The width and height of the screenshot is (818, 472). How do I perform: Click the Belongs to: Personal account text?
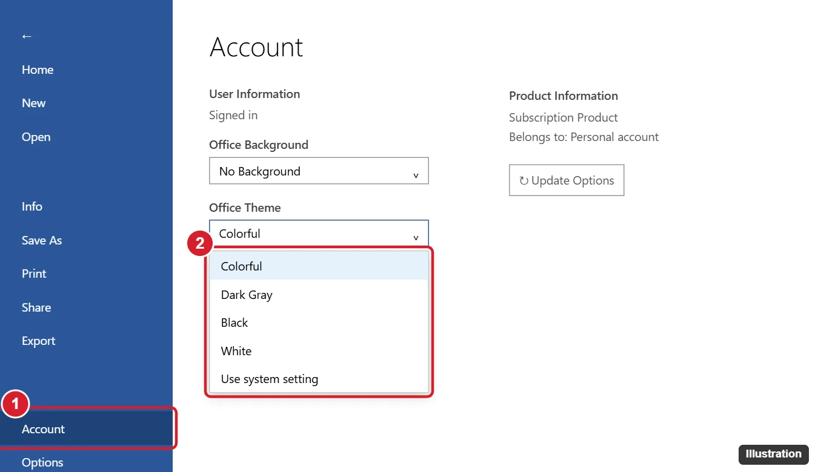pos(584,137)
